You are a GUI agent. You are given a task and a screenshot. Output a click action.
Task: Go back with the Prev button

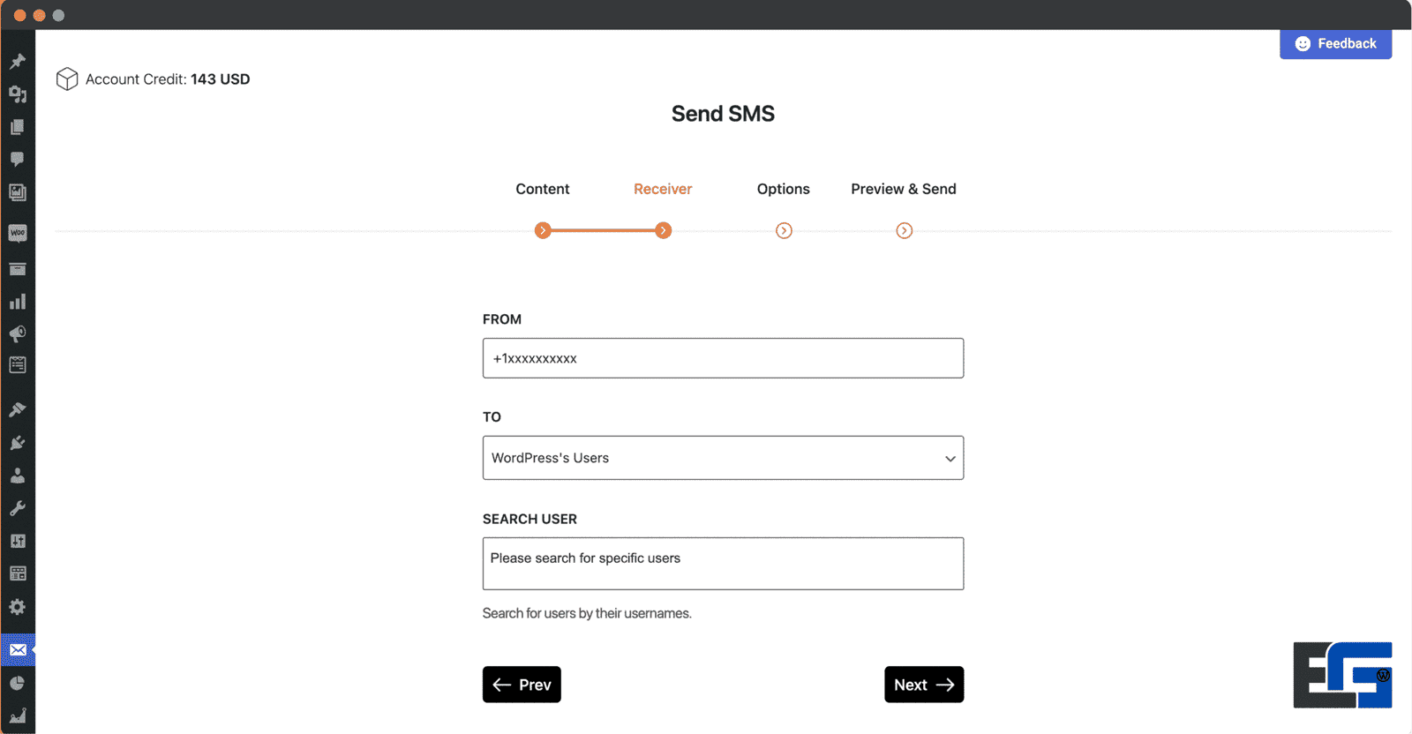(x=522, y=685)
